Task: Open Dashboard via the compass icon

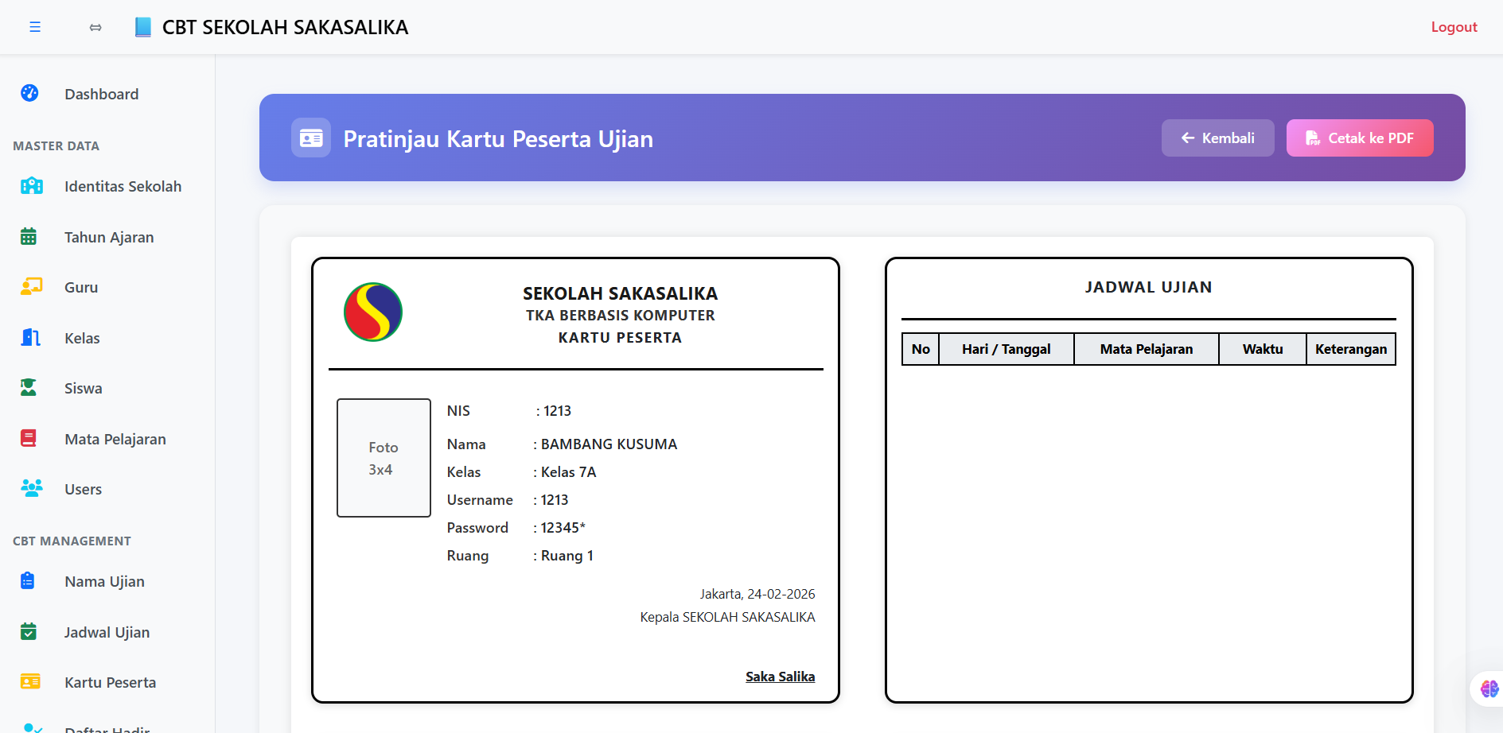Action: tap(29, 93)
